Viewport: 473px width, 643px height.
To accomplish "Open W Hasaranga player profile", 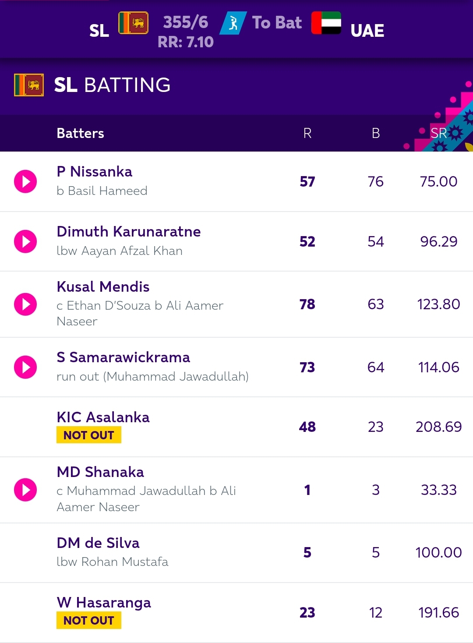I will 104,603.
